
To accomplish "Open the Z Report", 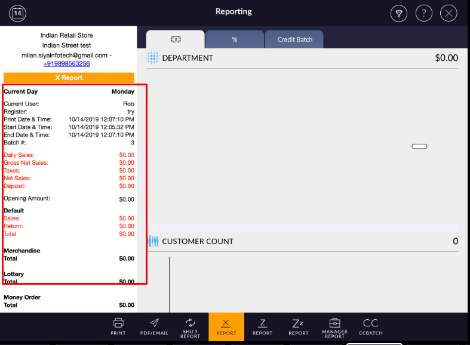I will tap(262, 326).
